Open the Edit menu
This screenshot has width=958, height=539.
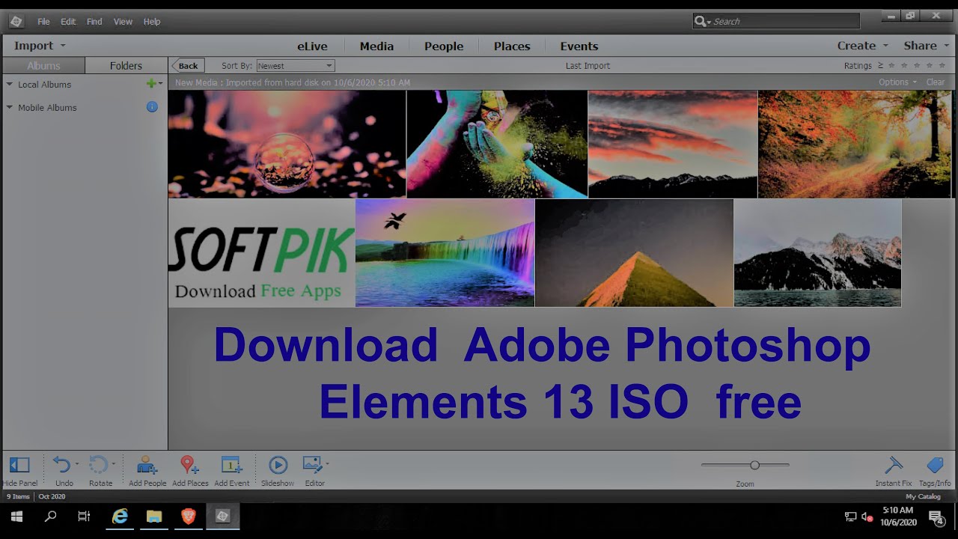(x=68, y=22)
